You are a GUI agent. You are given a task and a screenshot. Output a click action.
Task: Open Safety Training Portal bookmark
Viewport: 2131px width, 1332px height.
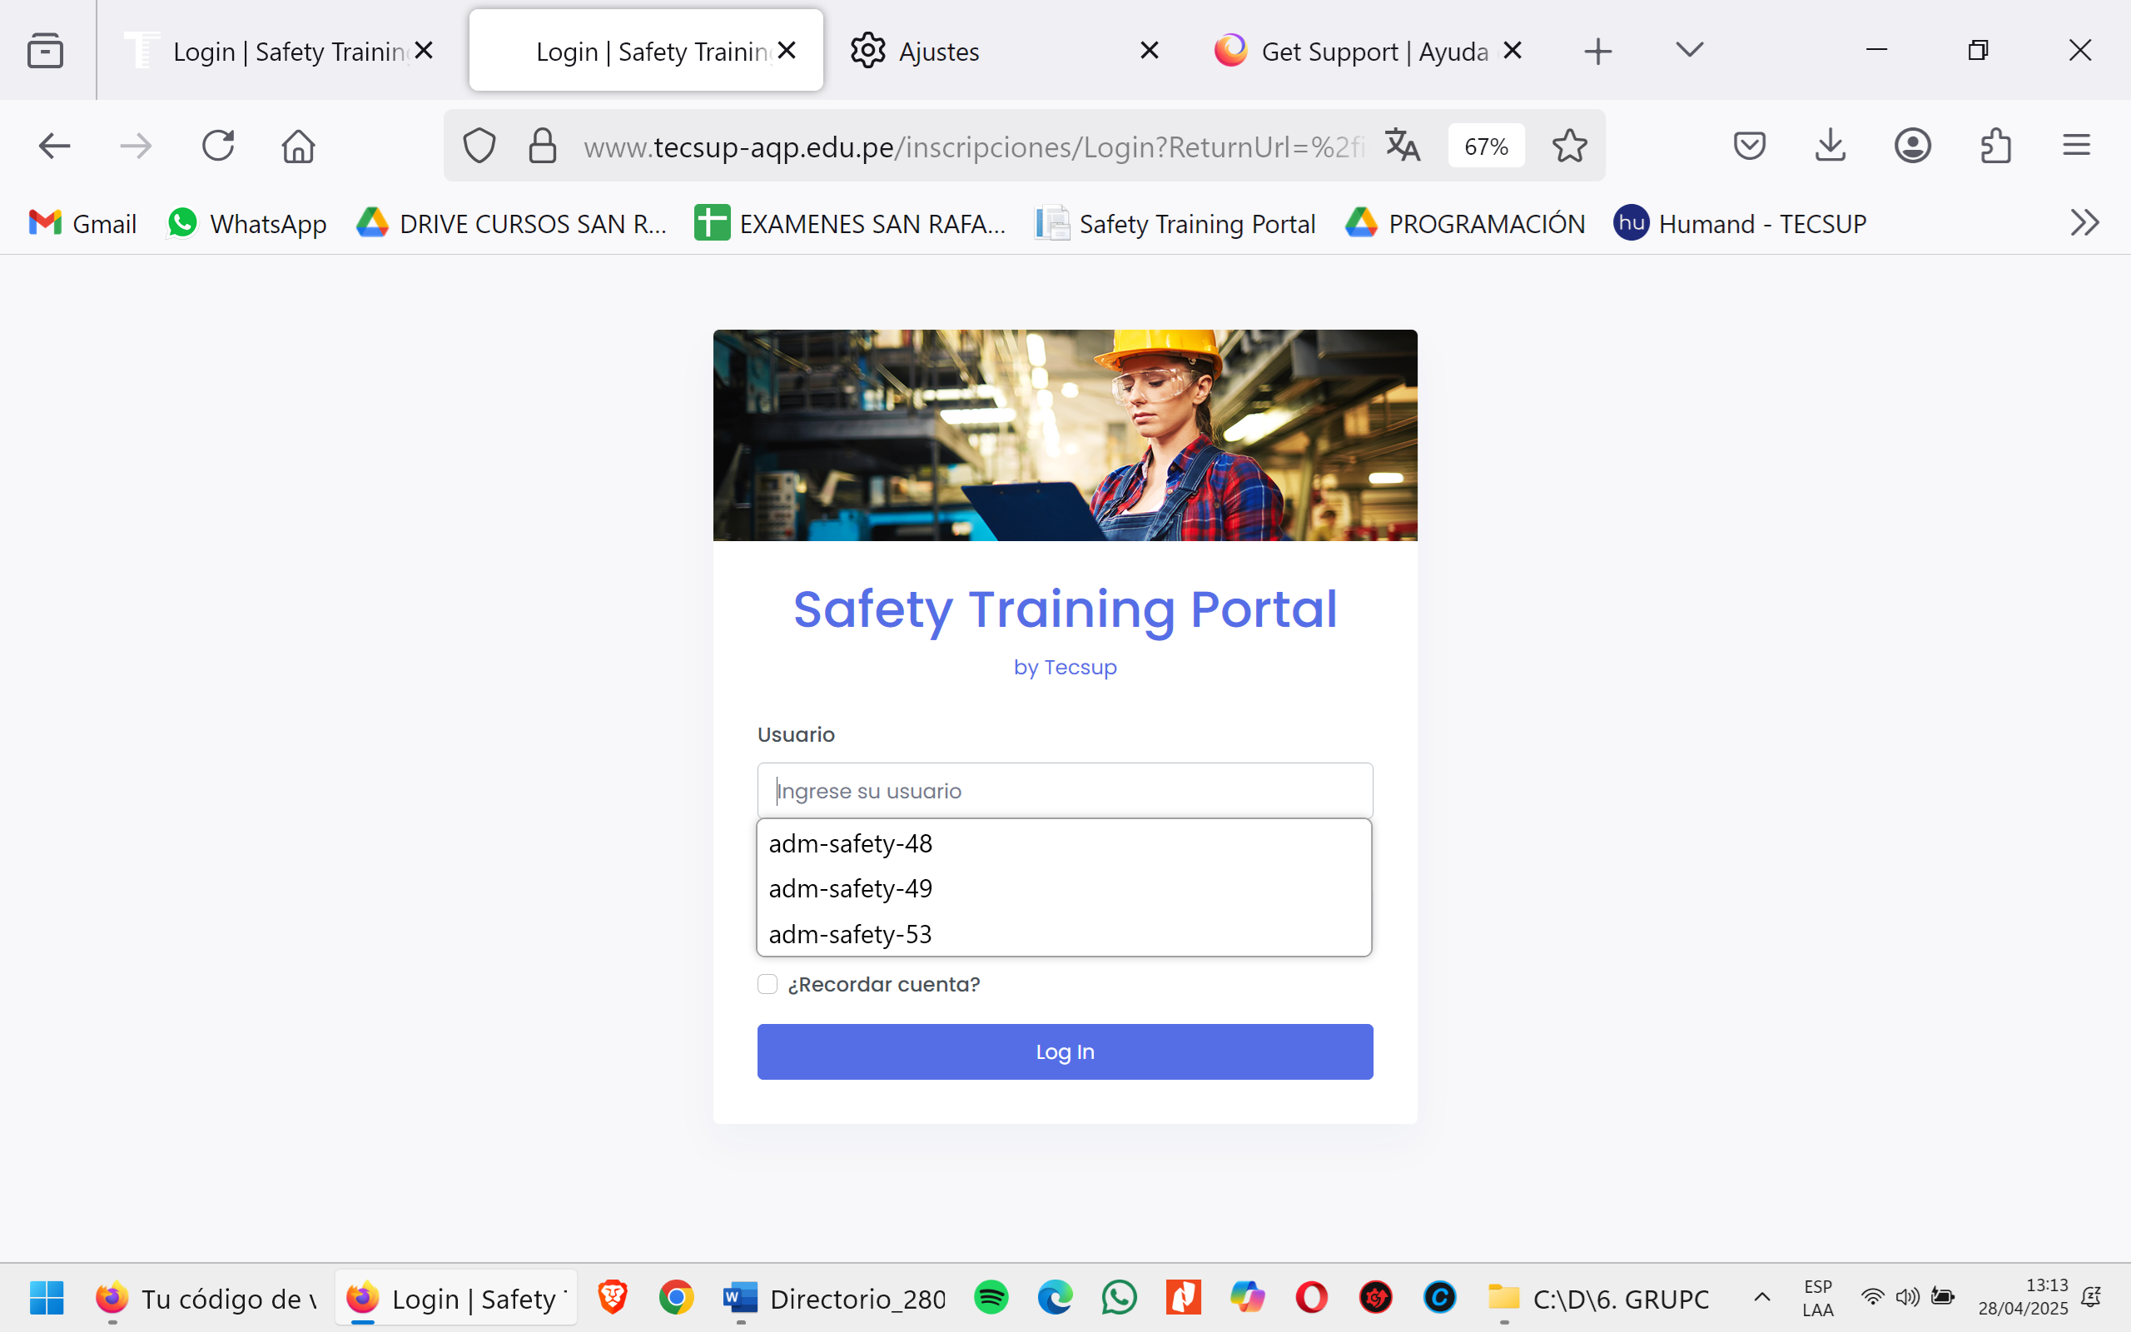(1175, 224)
